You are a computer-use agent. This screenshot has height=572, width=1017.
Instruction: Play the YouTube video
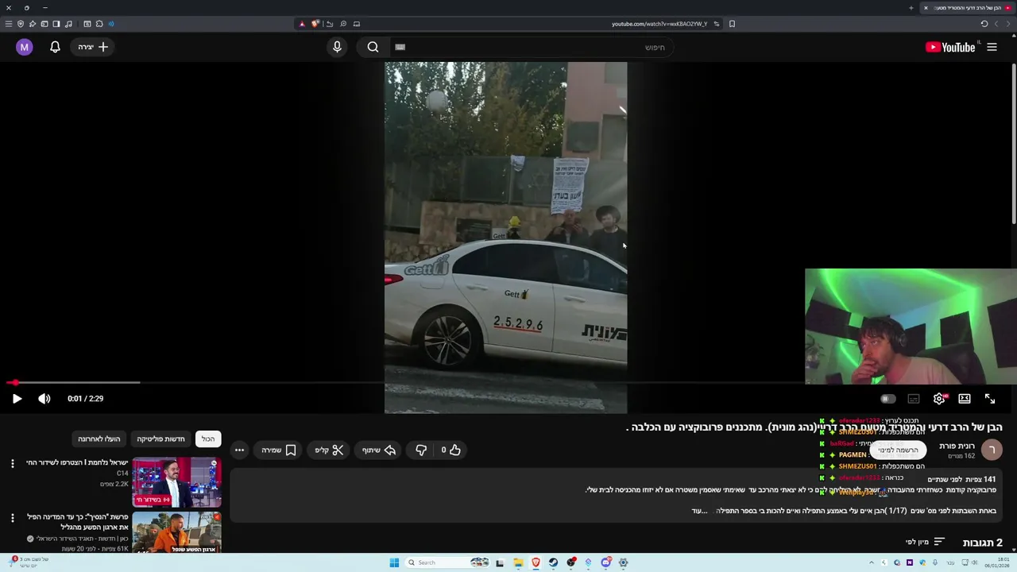(x=17, y=399)
